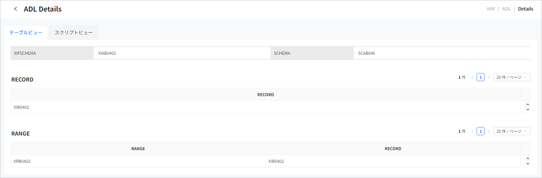Viewport: 542px width, 178px height.
Task: Open RECORD page size dropdown
Action: pos(512,77)
